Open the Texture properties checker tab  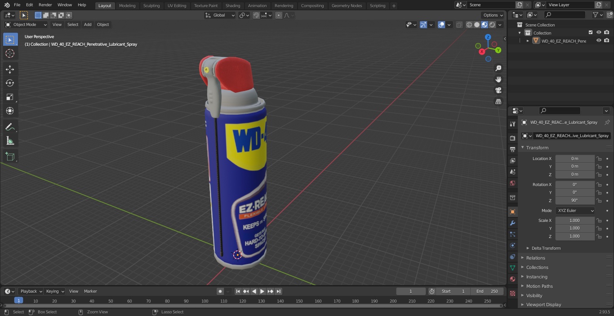click(x=512, y=293)
